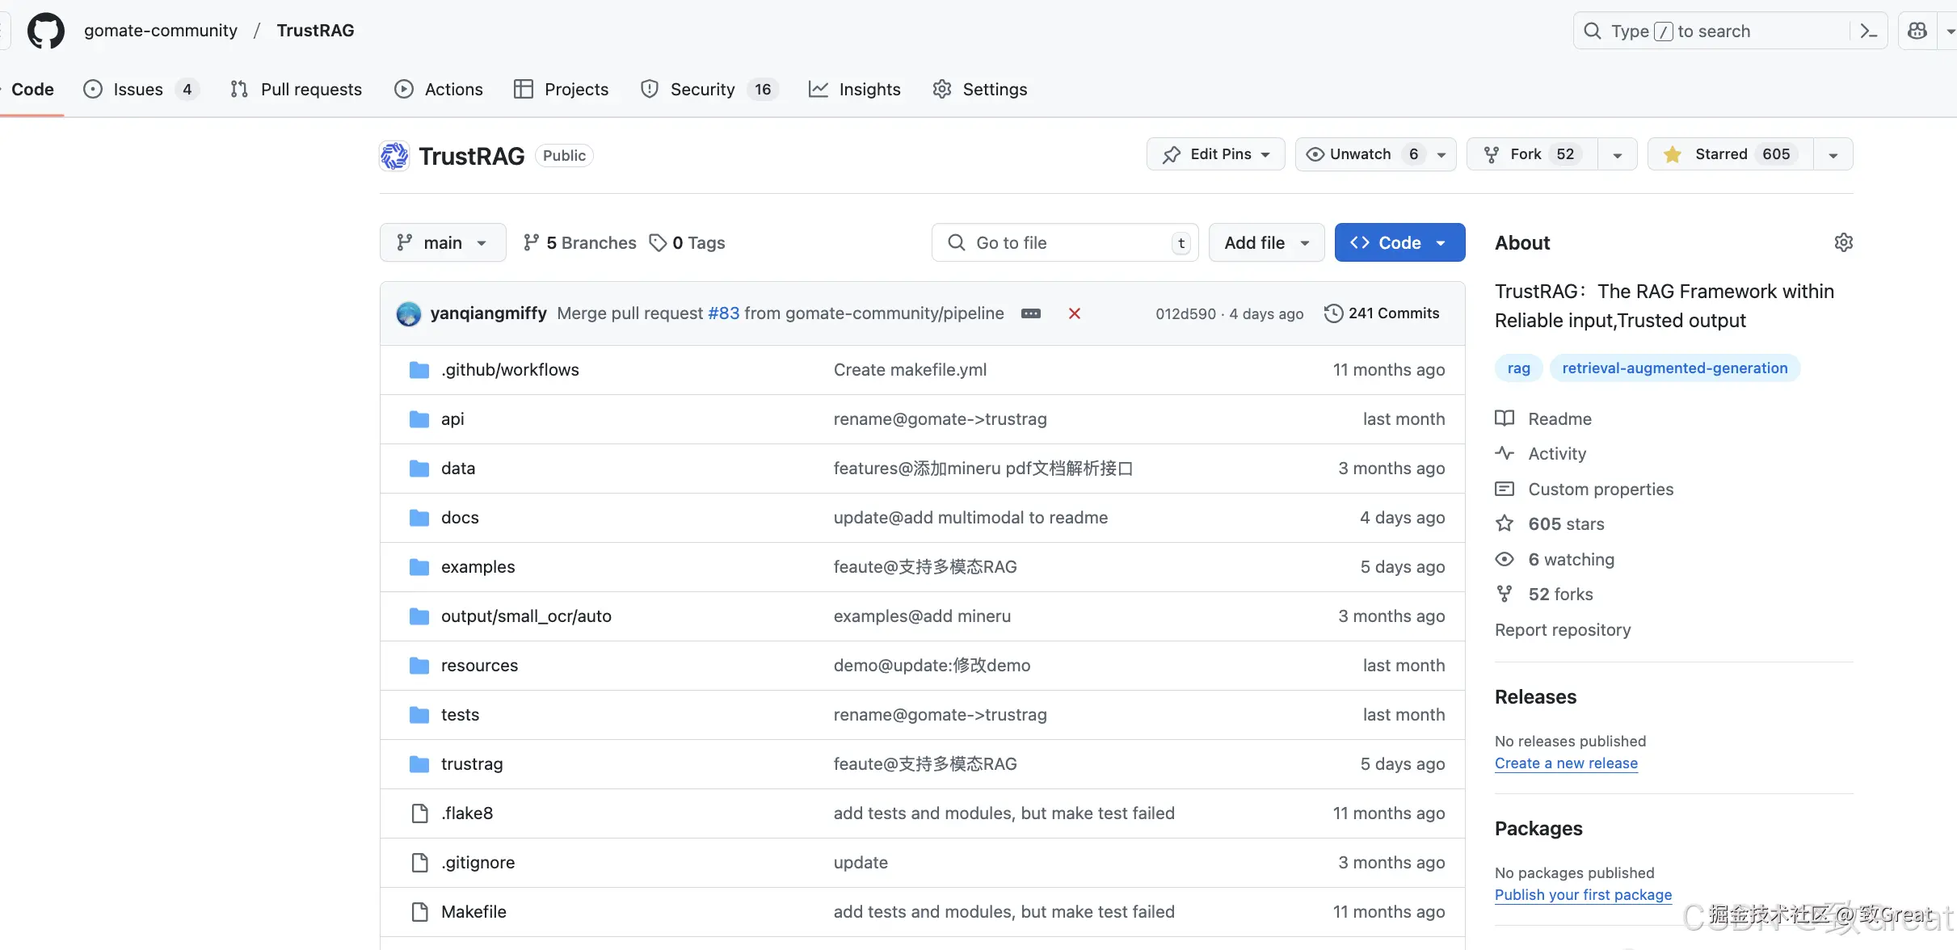This screenshot has width=1957, height=950.
Task: Expand the fork options dropdown arrow
Action: (1618, 154)
